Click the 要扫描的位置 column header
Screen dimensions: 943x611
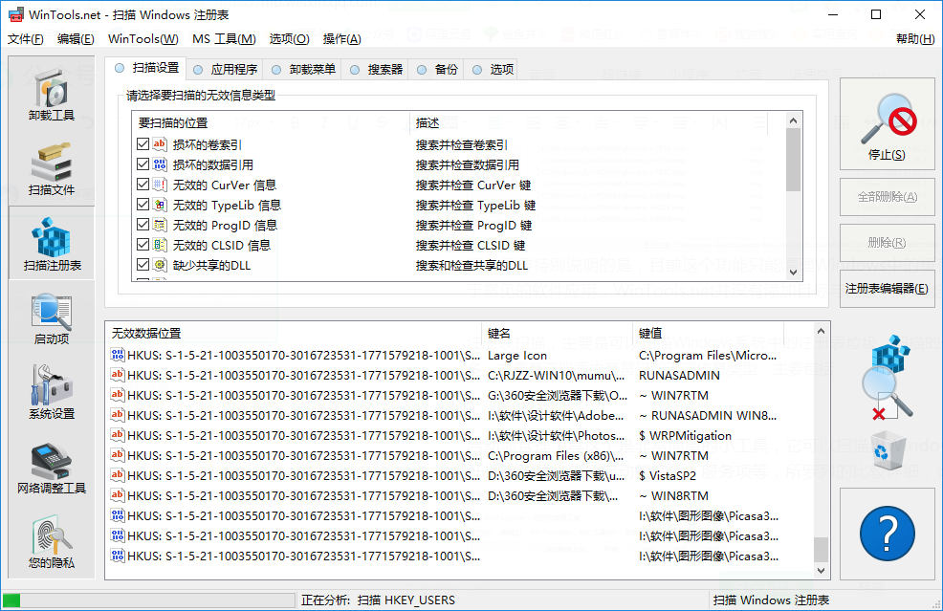pyautogui.click(x=272, y=122)
